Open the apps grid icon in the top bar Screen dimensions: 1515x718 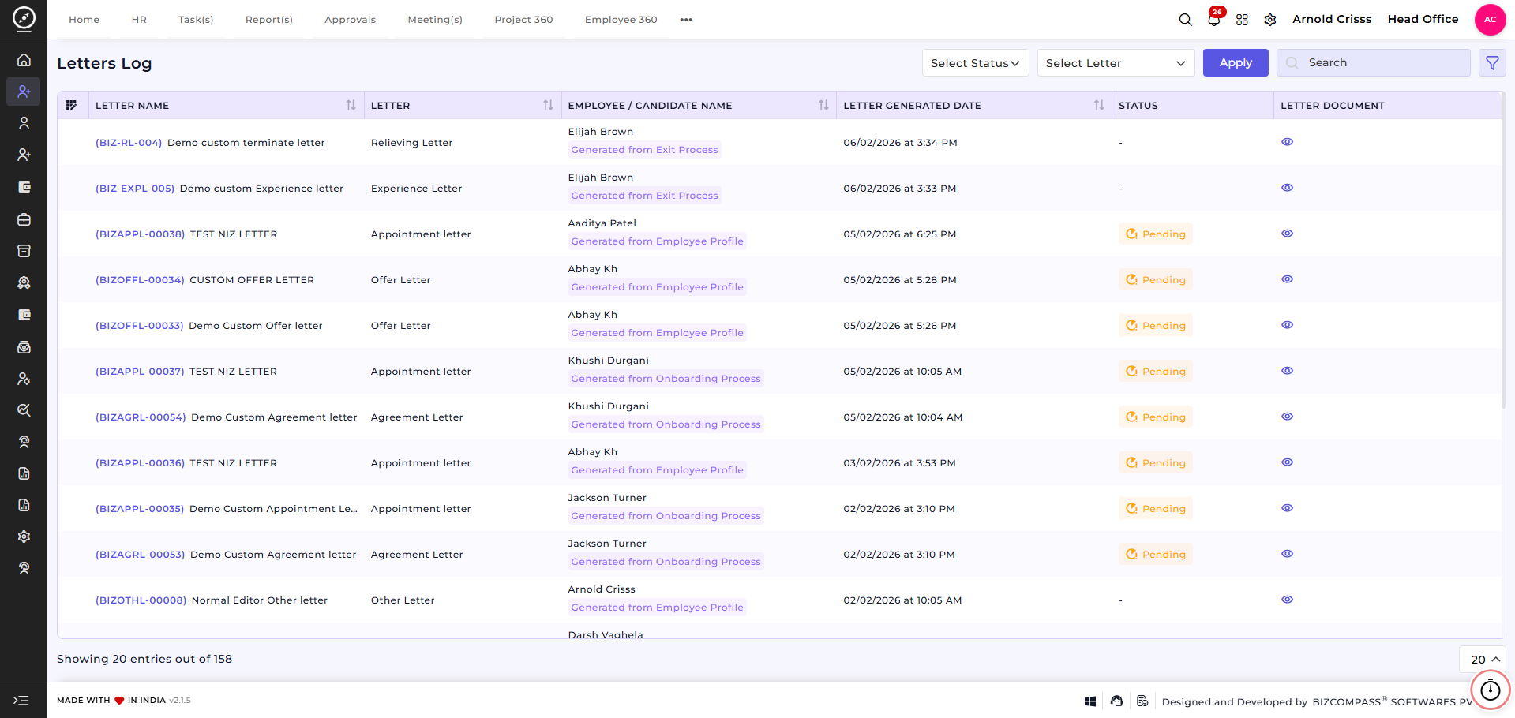coord(1242,20)
